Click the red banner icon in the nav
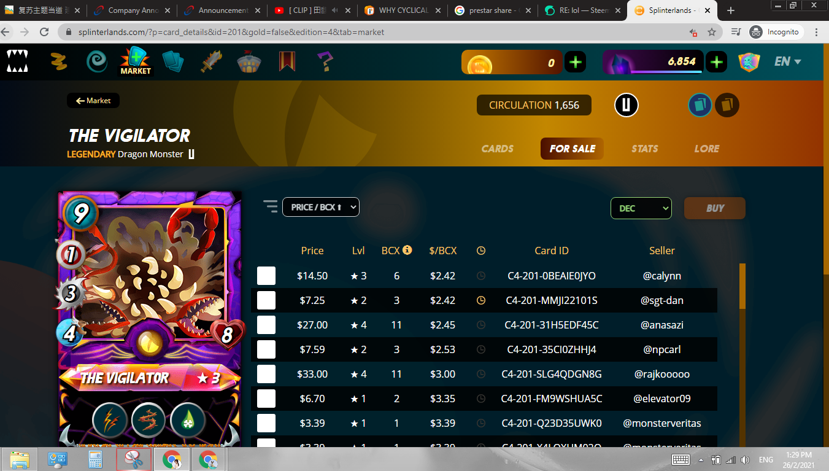Viewport: 829px width, 471px height. pyautogui.click(x=287, y=61)
